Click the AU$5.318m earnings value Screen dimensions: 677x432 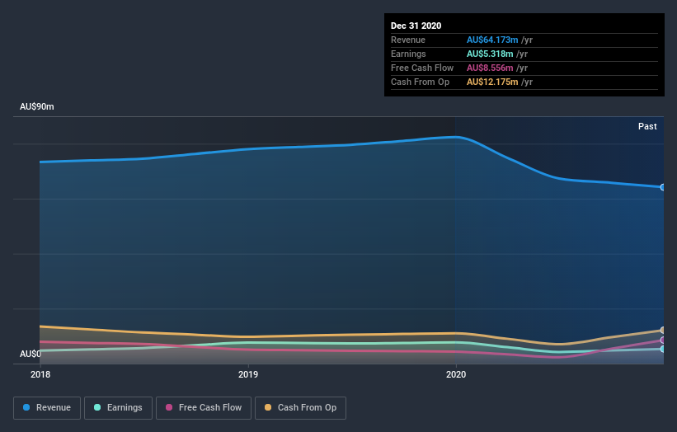tap(490, 54)
